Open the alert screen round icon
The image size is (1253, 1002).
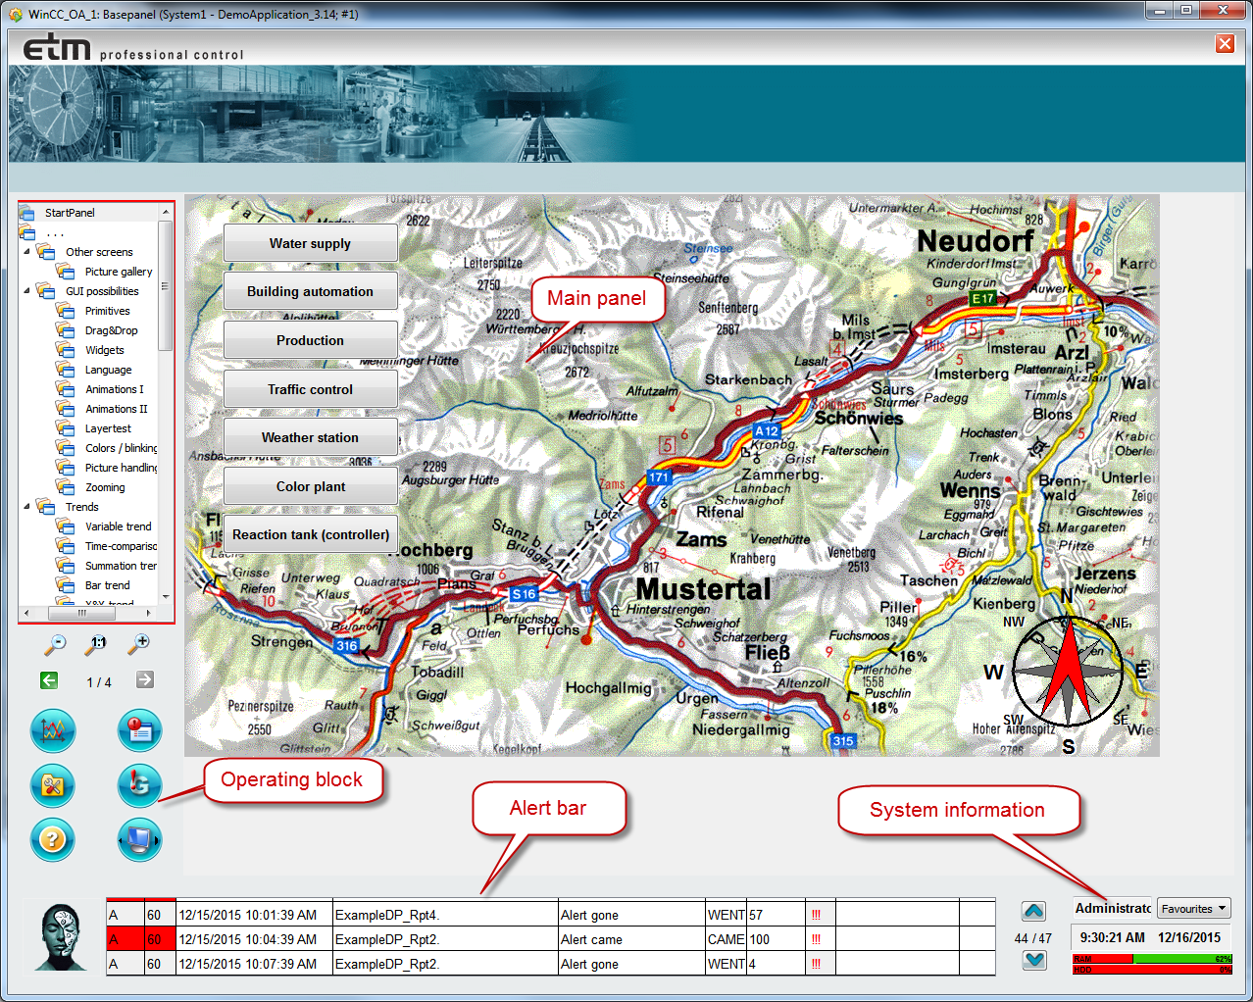(x=139, y=730)
